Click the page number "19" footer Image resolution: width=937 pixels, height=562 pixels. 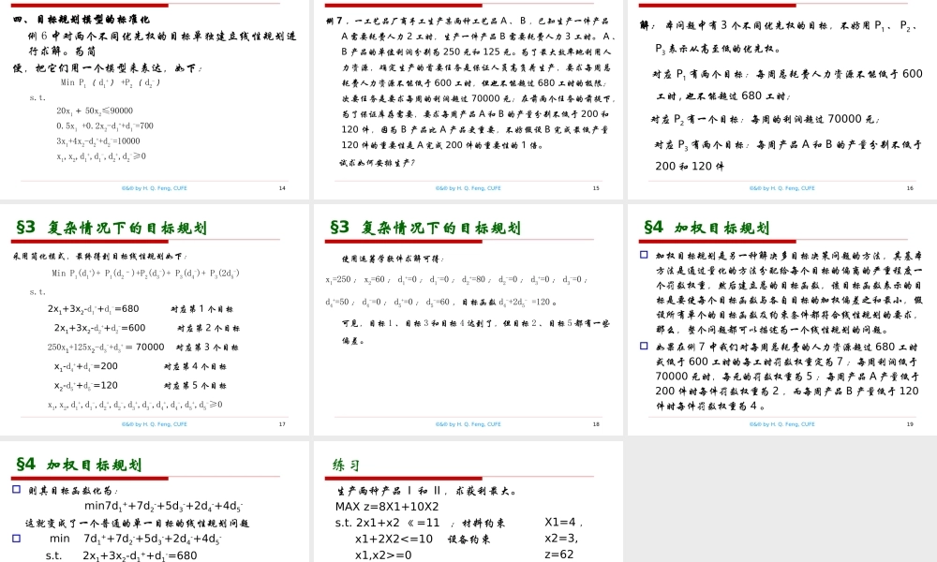pyautogui.click(x=909, y=423)
